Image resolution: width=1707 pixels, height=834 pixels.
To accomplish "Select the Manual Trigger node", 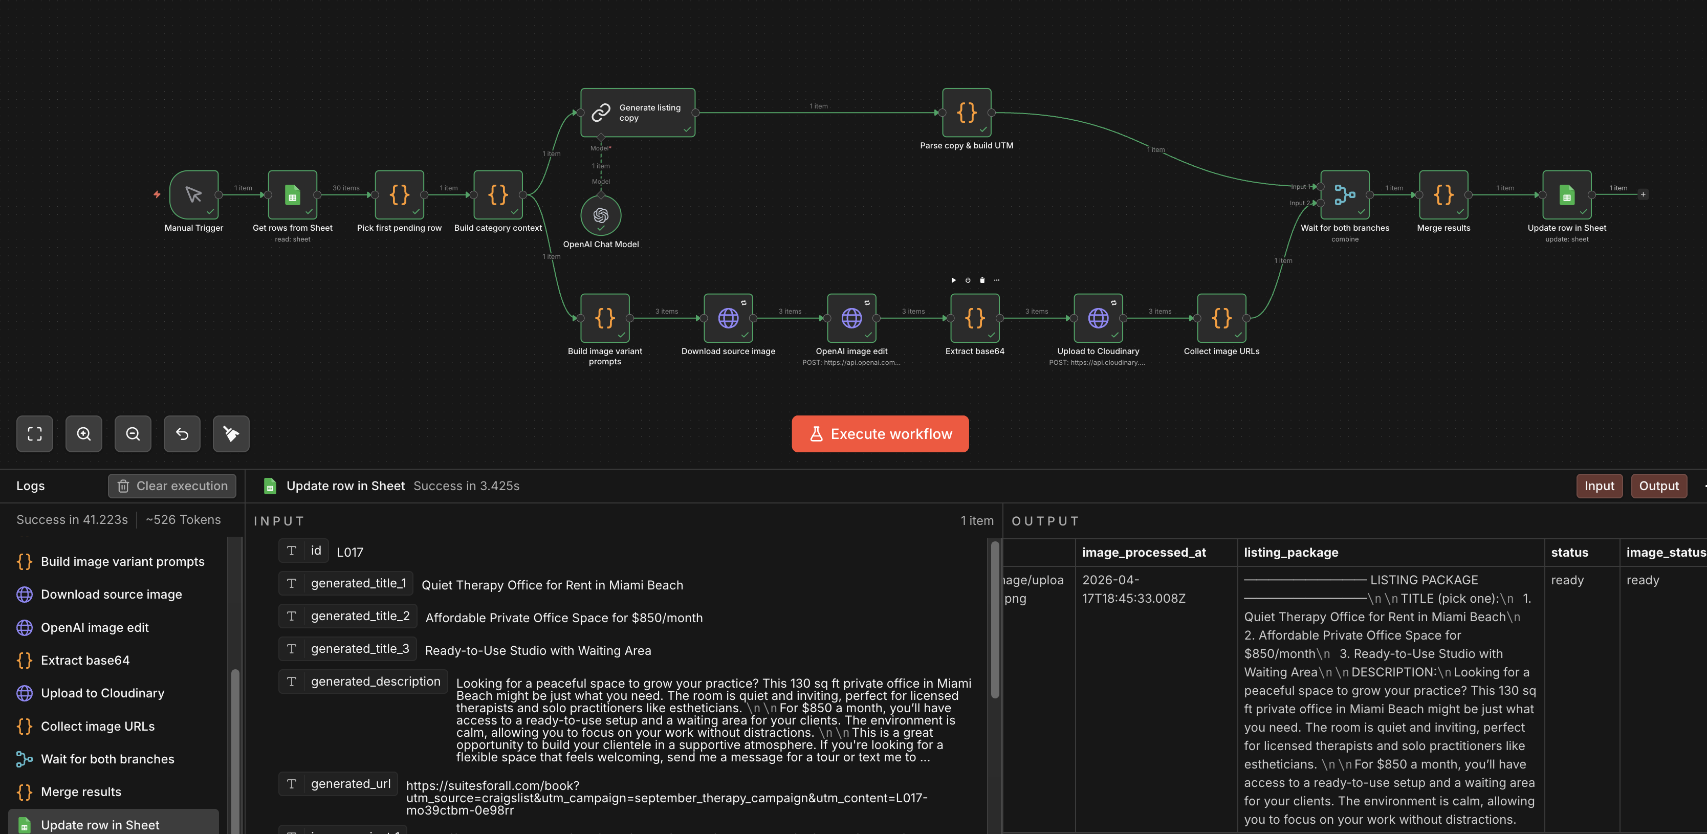I will [x=194, y=194].
